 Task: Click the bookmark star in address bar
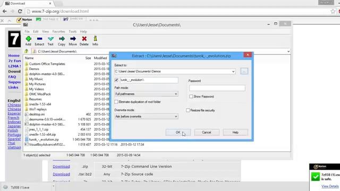coord(333,11)
